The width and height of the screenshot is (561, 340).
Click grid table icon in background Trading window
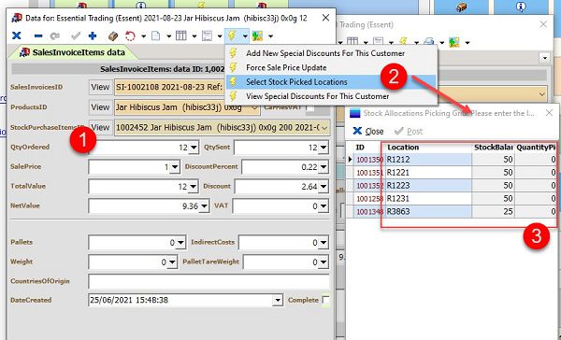click(x=352, y=42)
